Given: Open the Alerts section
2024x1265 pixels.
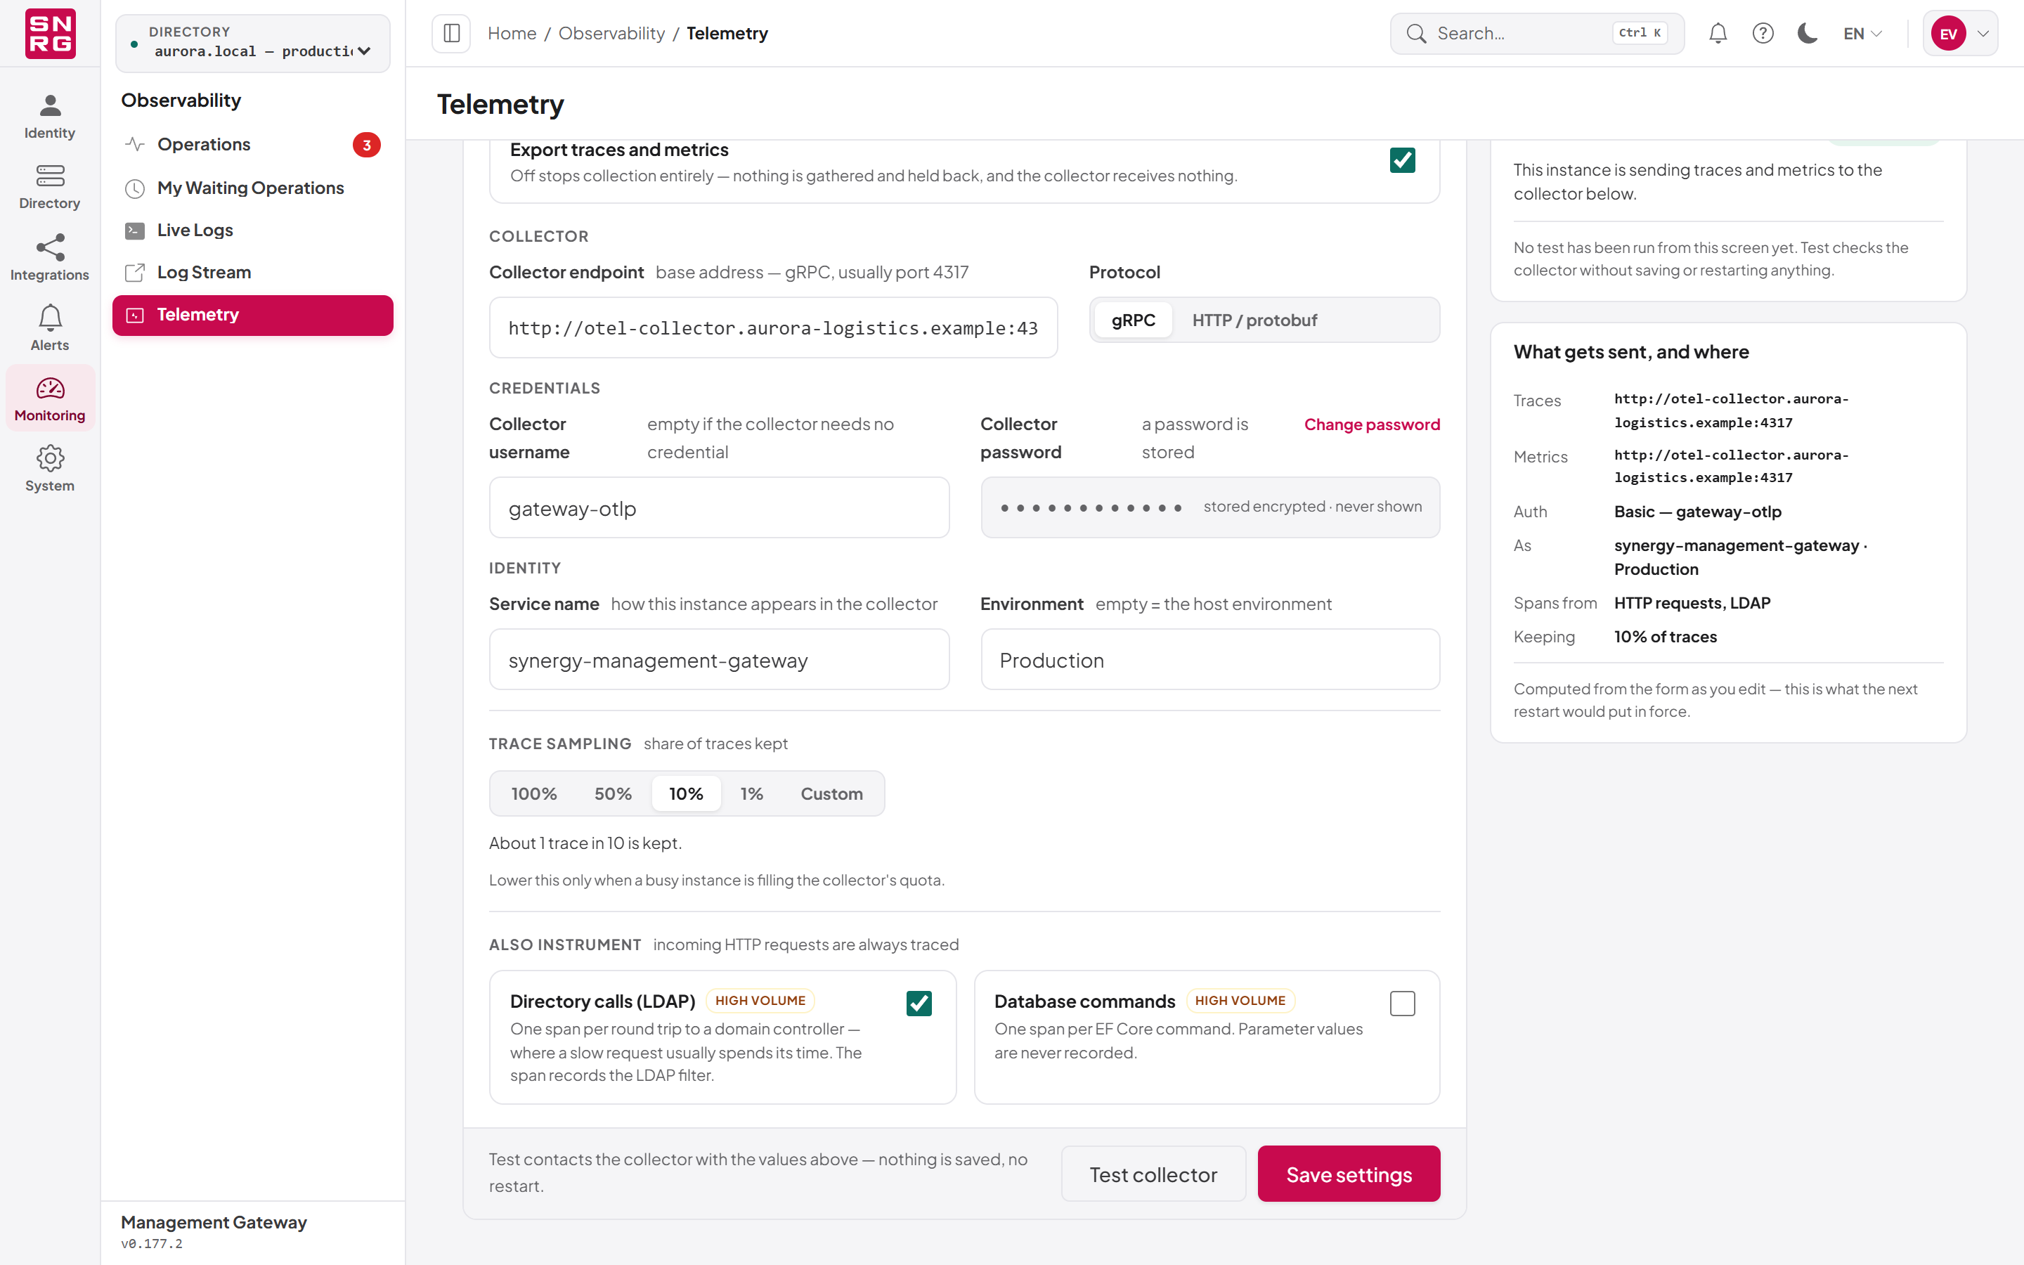Looking at the screenshot, I should 49,328.
